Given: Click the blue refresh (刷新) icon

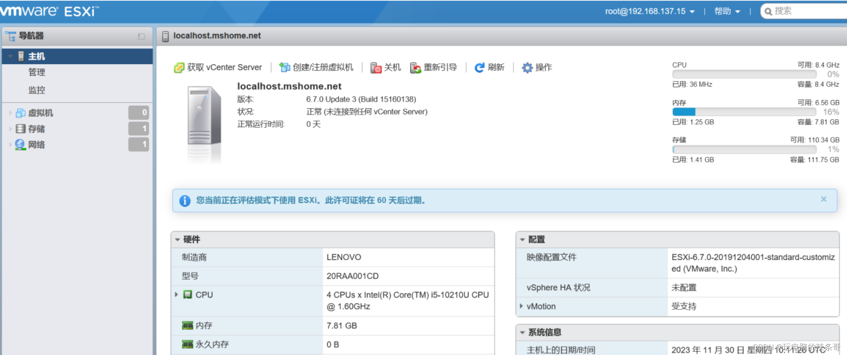Looking at the screenshot, I should (479, 67).
